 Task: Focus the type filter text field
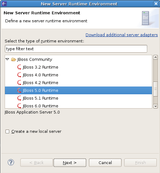click(x=76, y=49)
